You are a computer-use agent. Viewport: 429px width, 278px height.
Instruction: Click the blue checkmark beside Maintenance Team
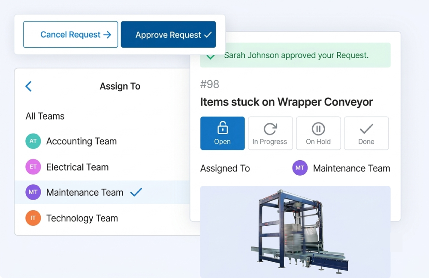136,192
